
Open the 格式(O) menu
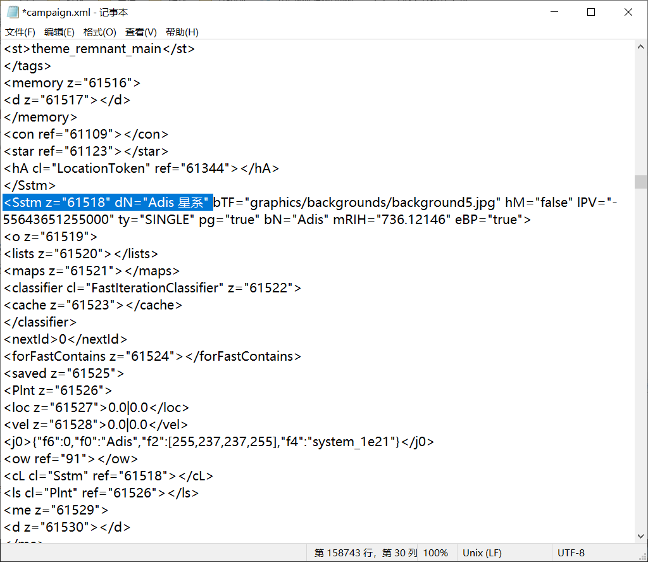click(100, 32)
